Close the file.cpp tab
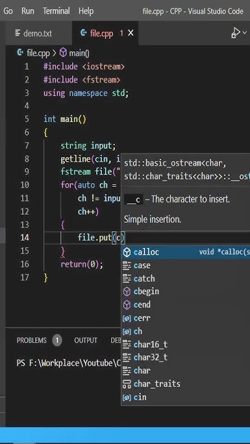The image size is (250, 444). pos(131,33)
